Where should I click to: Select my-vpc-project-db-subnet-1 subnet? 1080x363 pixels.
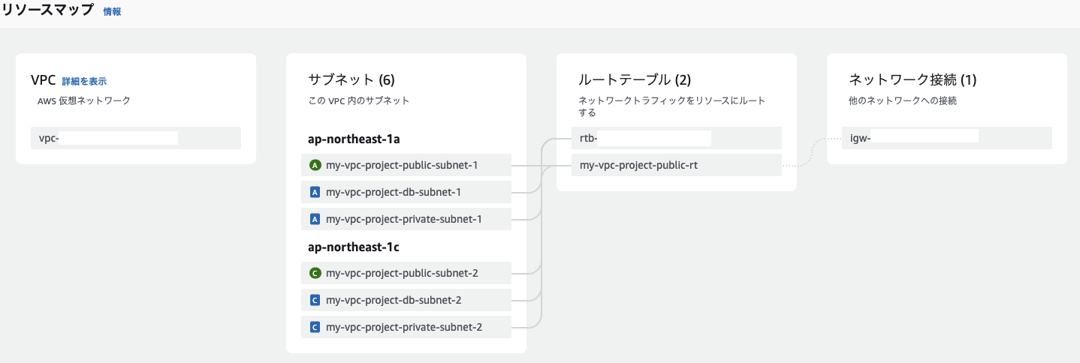(x=394, y=192)
